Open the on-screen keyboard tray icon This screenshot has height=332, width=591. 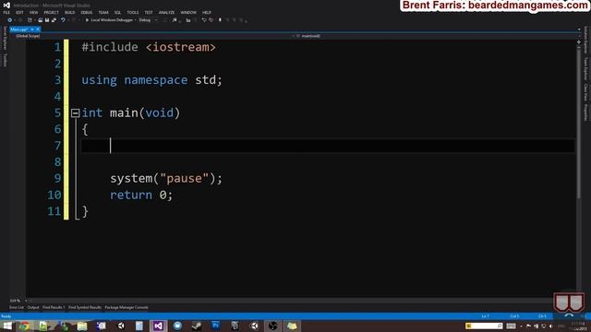click(x=511, y=326)
